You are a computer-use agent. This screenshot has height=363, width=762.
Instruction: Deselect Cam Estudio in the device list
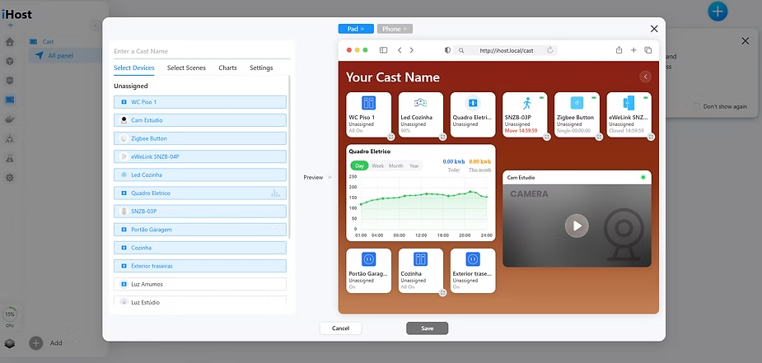tap(200, 120)
